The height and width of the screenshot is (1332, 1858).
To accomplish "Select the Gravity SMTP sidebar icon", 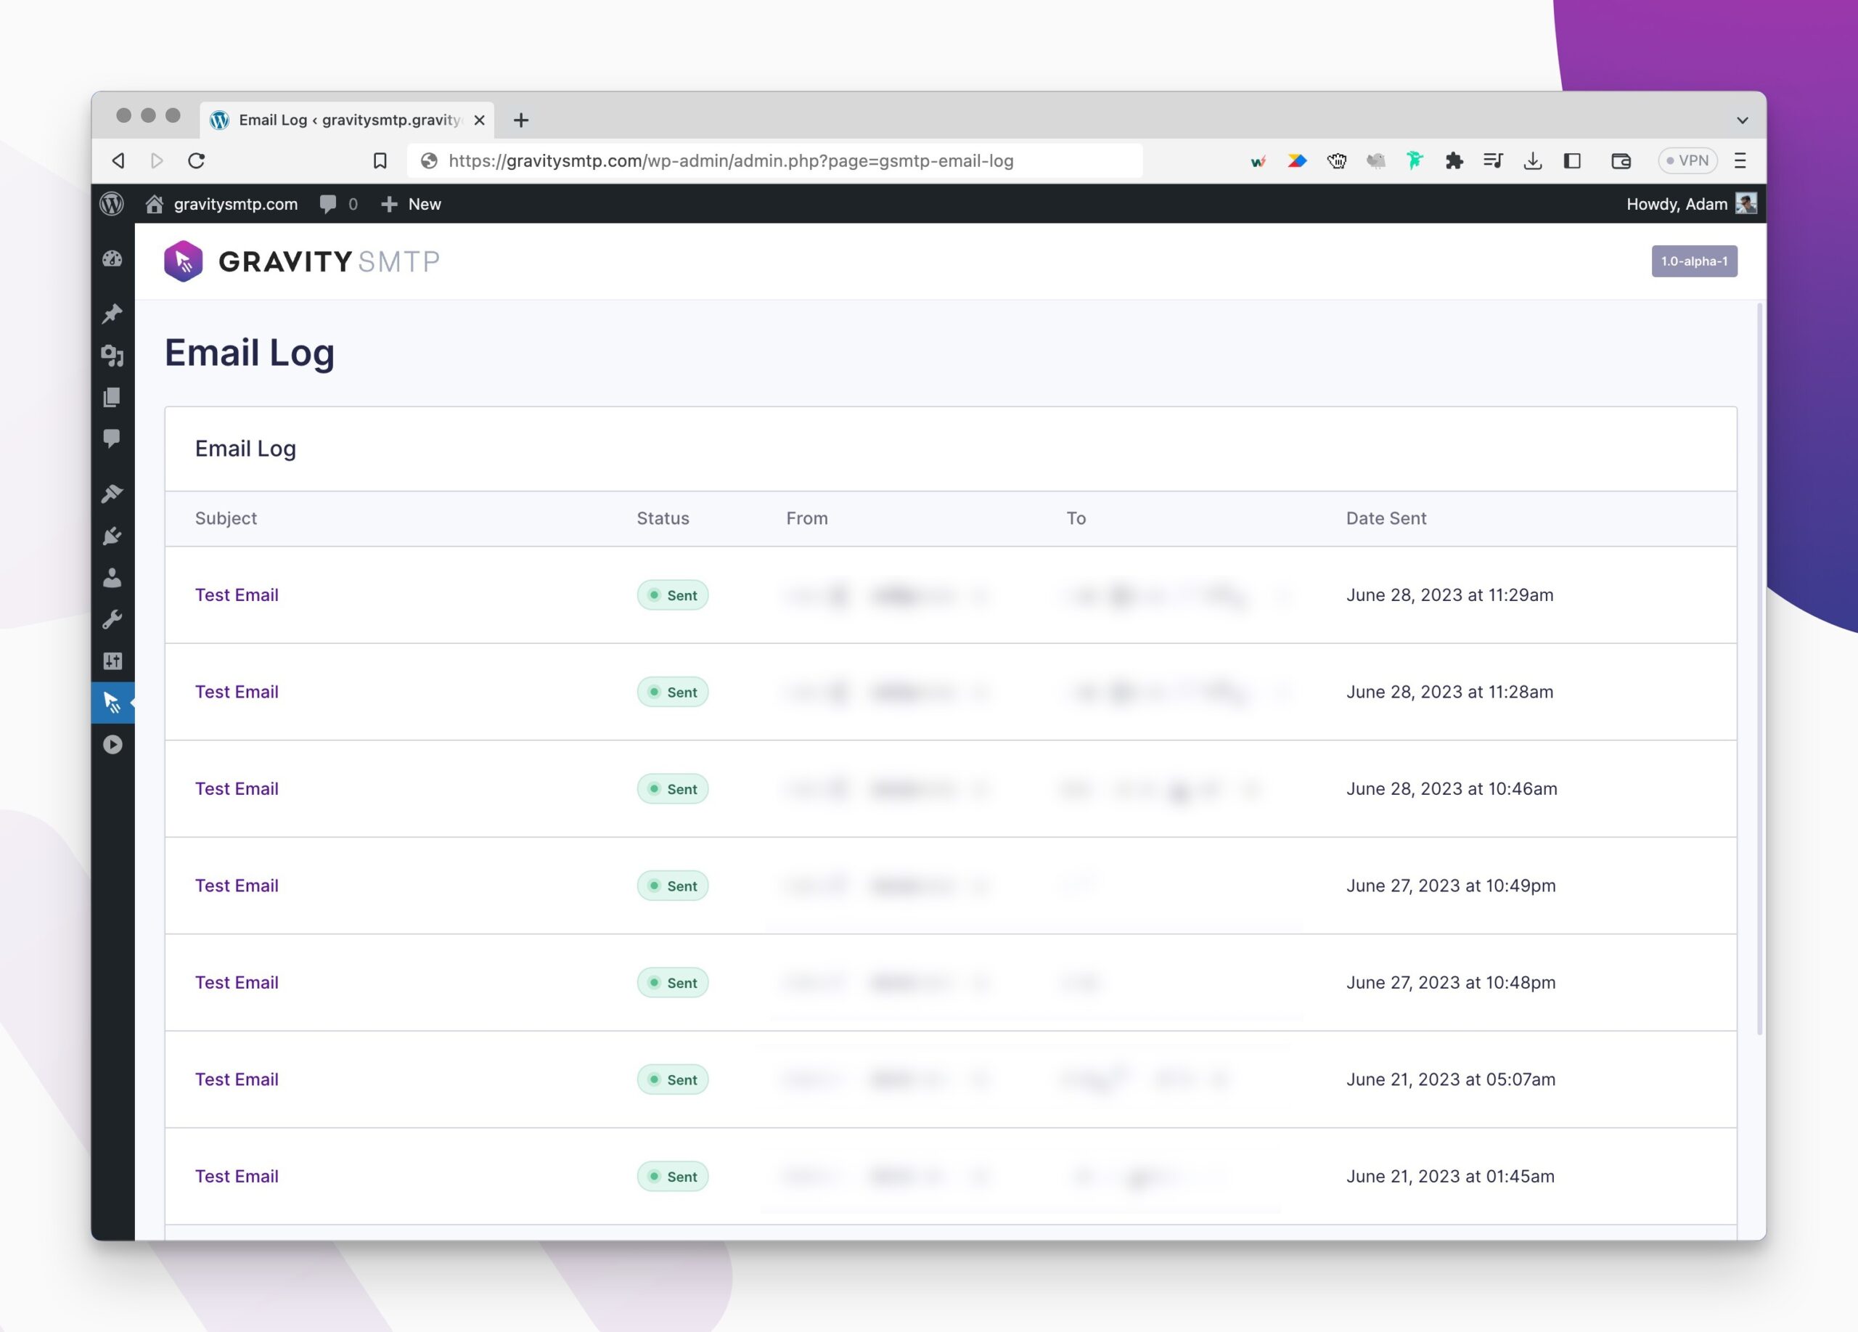I will 112,703.
